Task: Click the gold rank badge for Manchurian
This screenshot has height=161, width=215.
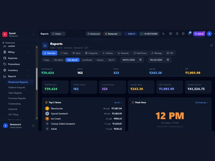Action: coord(47,109)
